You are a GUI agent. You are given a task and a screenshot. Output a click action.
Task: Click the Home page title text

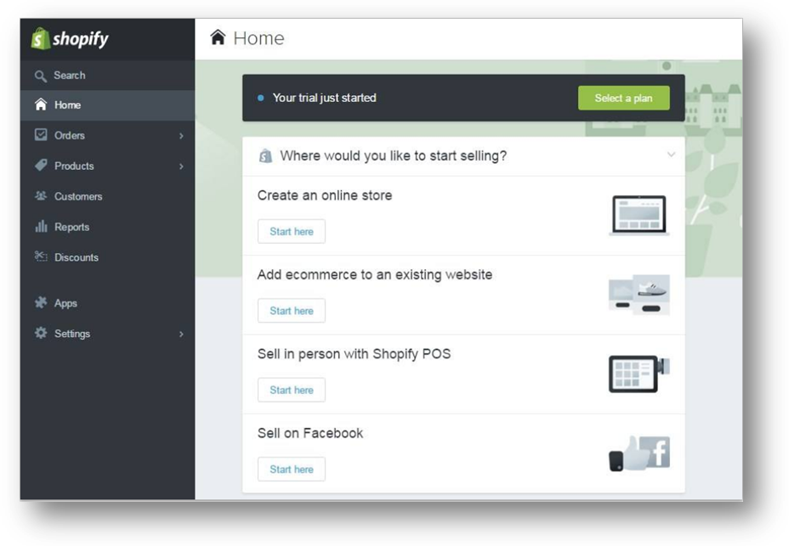coord(258,38)
